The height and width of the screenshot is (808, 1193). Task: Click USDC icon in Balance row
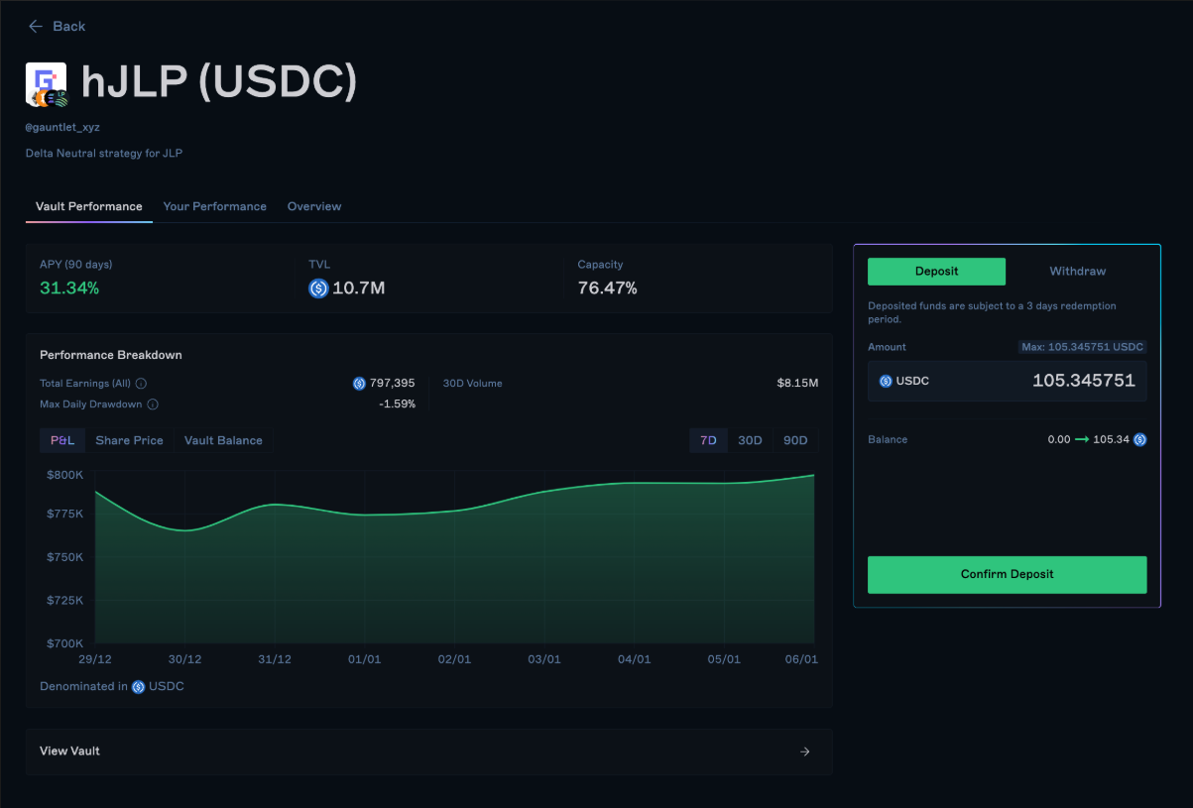[1139, 439]
